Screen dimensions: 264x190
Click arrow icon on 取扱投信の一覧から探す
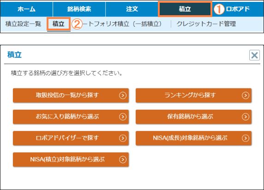tap(123, 95)
